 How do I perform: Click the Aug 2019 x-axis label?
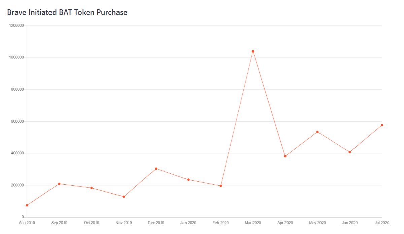click(x=27, y=223)
